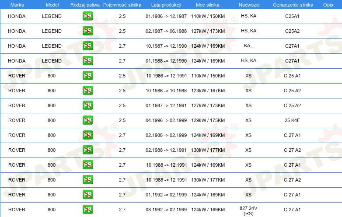Select the 02.1988 -> 02.1999 date cell

click(x=166, y=135)
